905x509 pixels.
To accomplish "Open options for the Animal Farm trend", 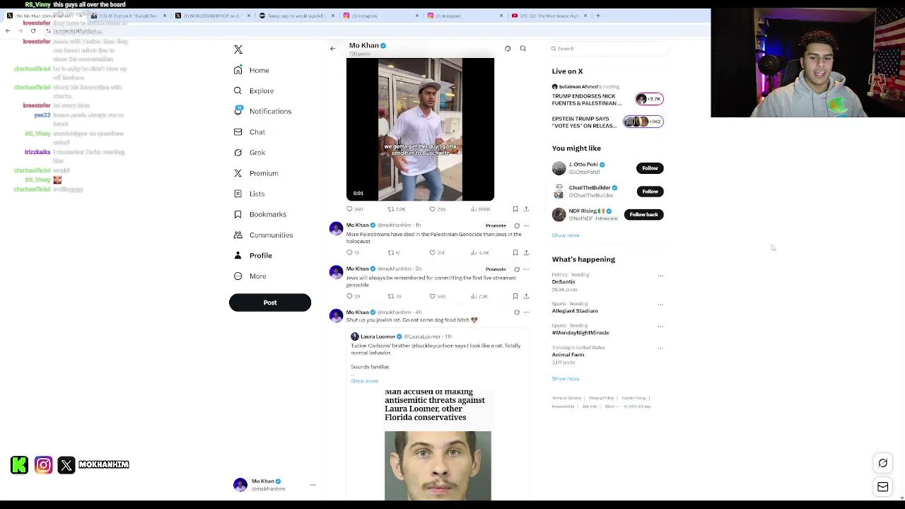I will (x=660, y=349).
